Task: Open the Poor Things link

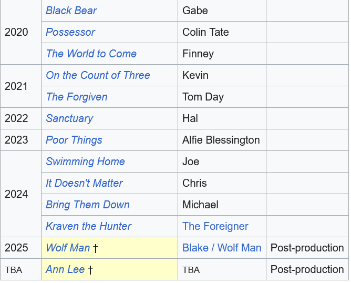Action: (74, 140)
